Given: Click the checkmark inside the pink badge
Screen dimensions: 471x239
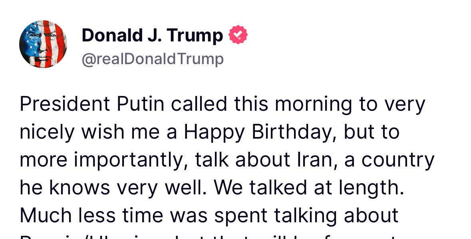Looking at the screenshot, I should (237, 34).
